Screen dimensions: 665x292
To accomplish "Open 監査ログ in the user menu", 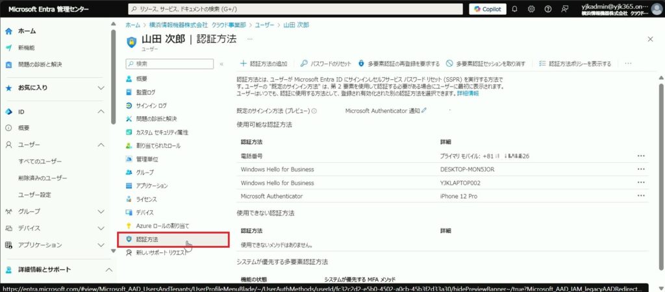I will tap(145, 92).
